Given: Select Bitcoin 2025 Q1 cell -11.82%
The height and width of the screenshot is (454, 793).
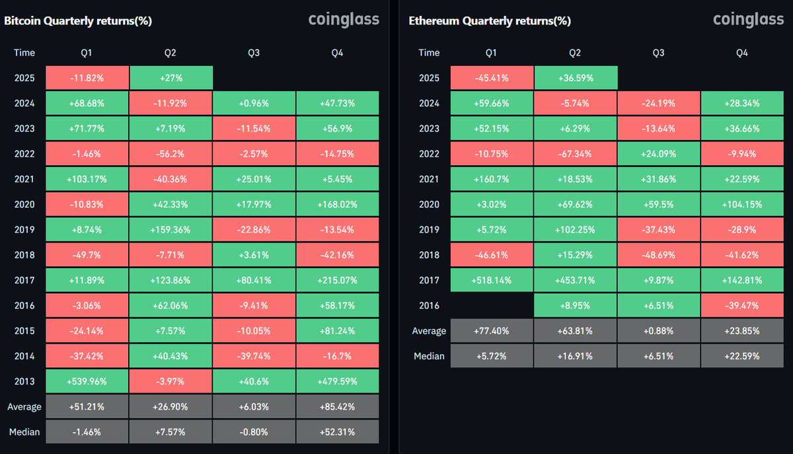Looking at the screenshot, I should pos(87,77).
